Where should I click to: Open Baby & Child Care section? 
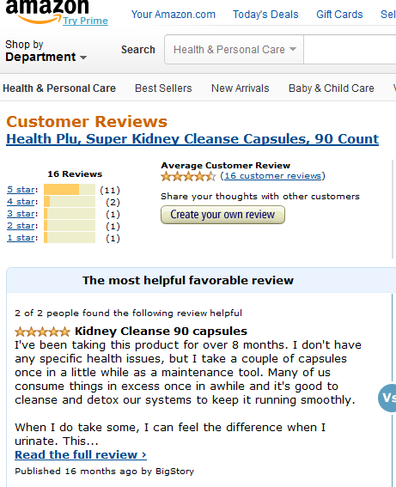tap(332, 88)
